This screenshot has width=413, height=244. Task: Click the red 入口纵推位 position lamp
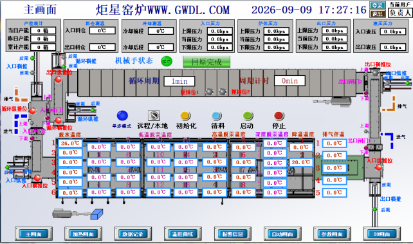click(379, 167)
